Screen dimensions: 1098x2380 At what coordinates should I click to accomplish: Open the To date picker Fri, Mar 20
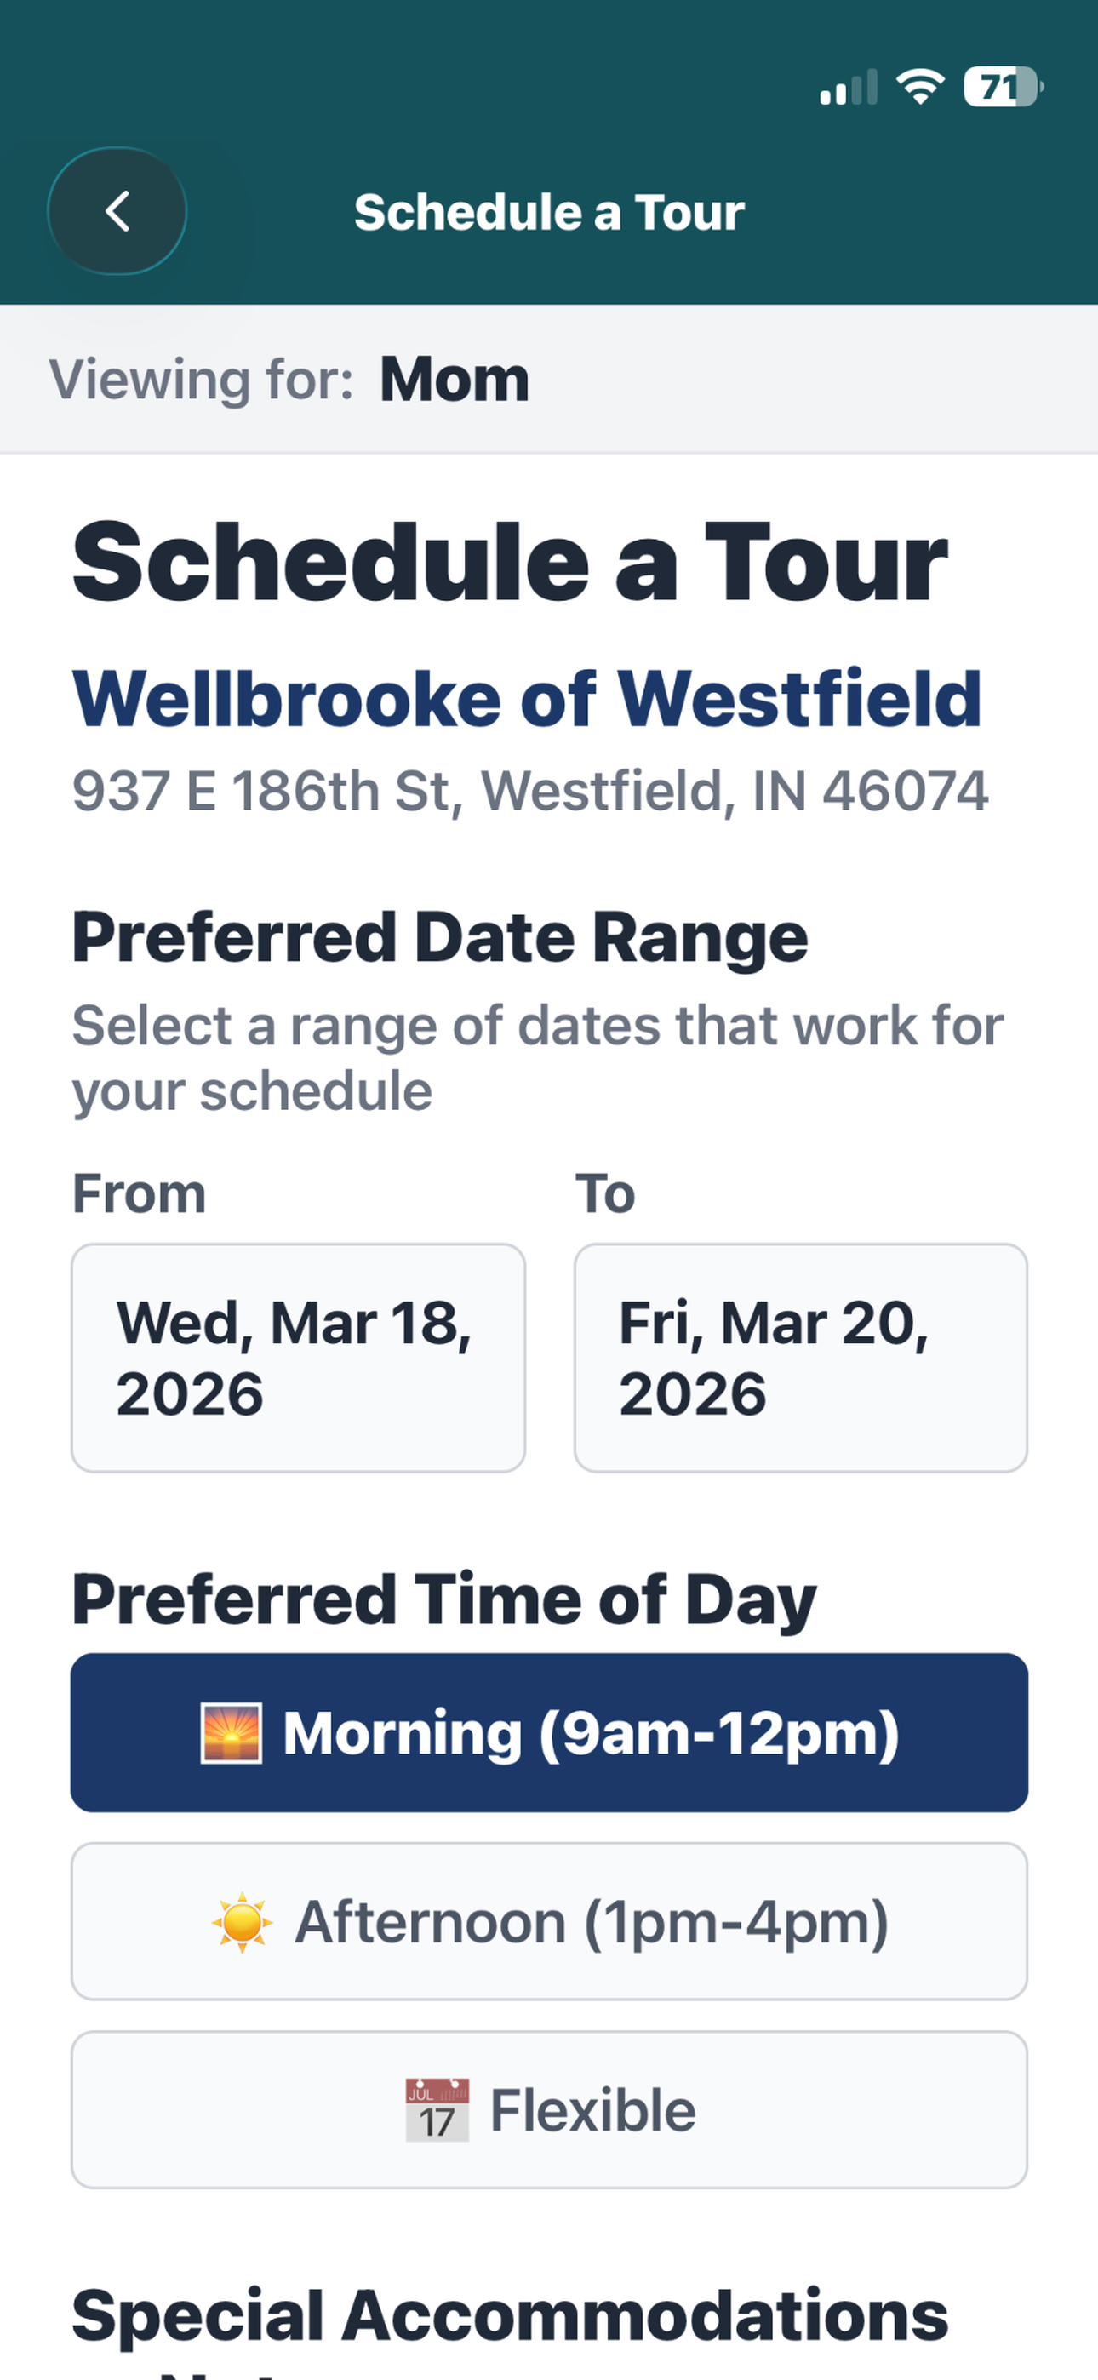coord(800,1357)
